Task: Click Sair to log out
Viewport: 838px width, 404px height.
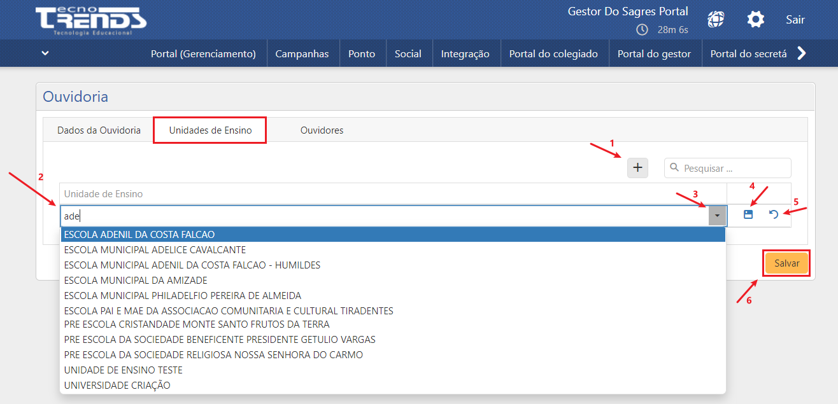Action: point(795,19)
